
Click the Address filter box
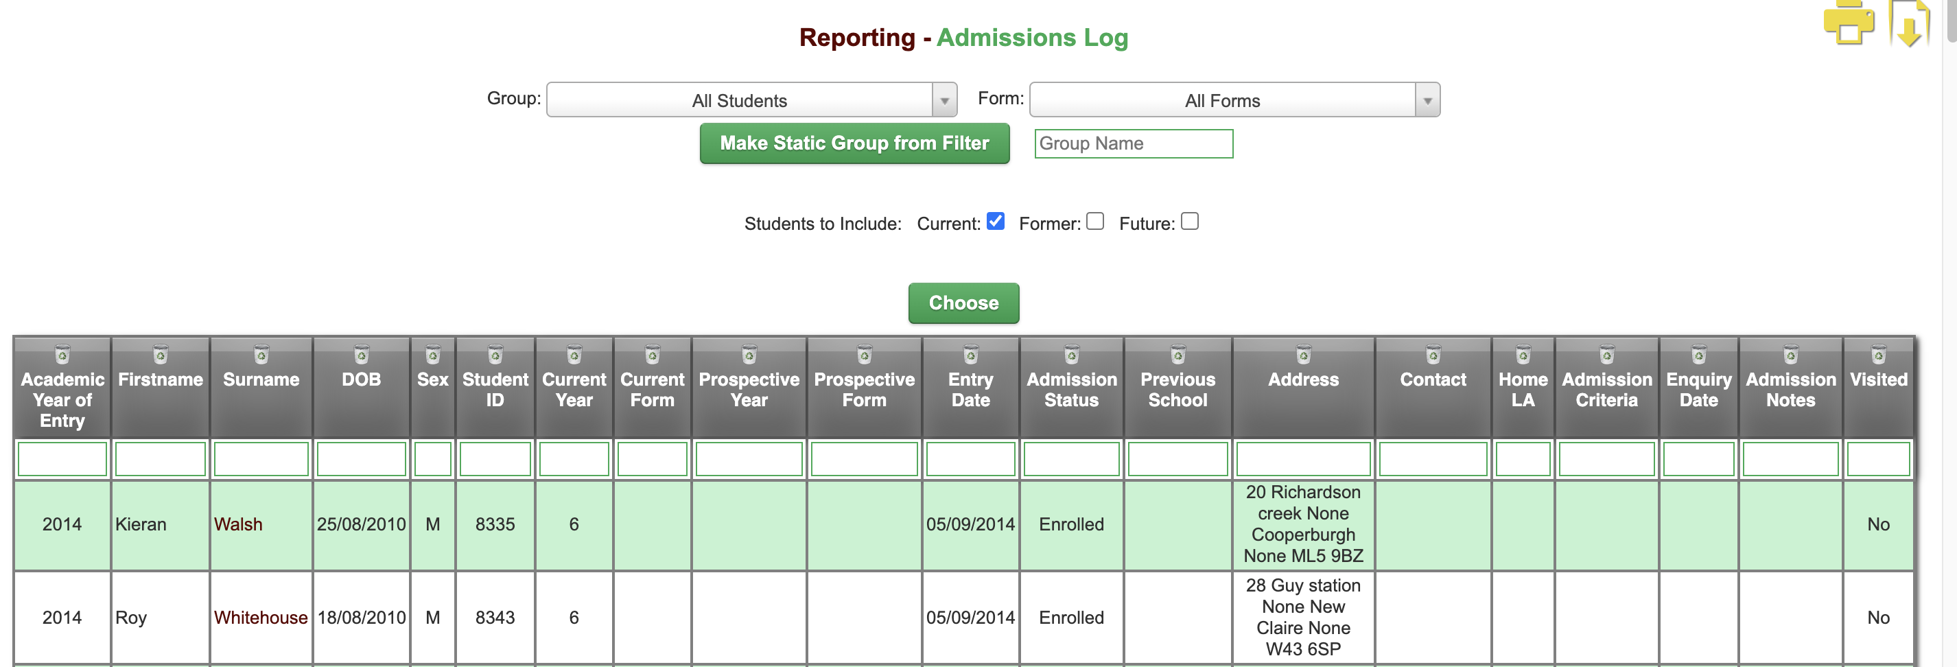click(x=1304, y=459)
